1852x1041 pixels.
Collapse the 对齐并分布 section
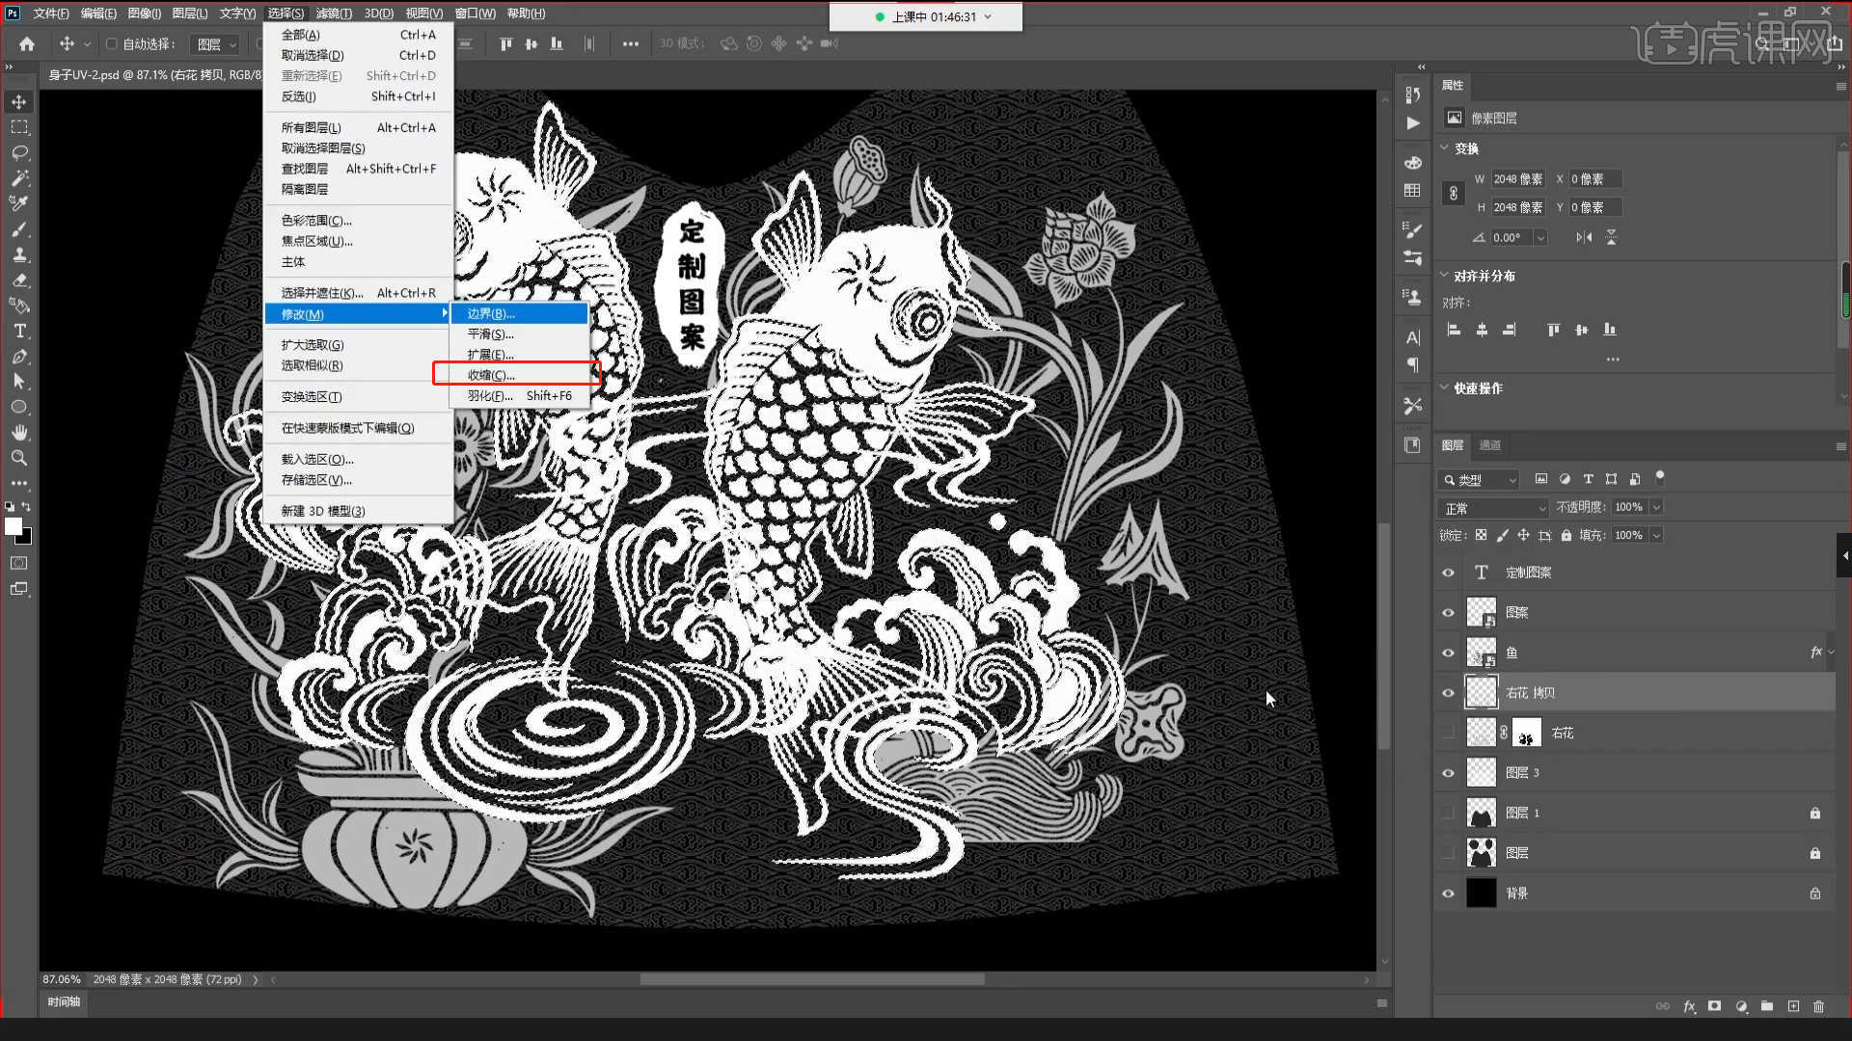[x=1445, y=276]
